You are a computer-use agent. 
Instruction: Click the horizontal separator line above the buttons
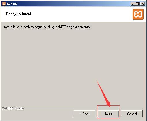tap(85, 108)
